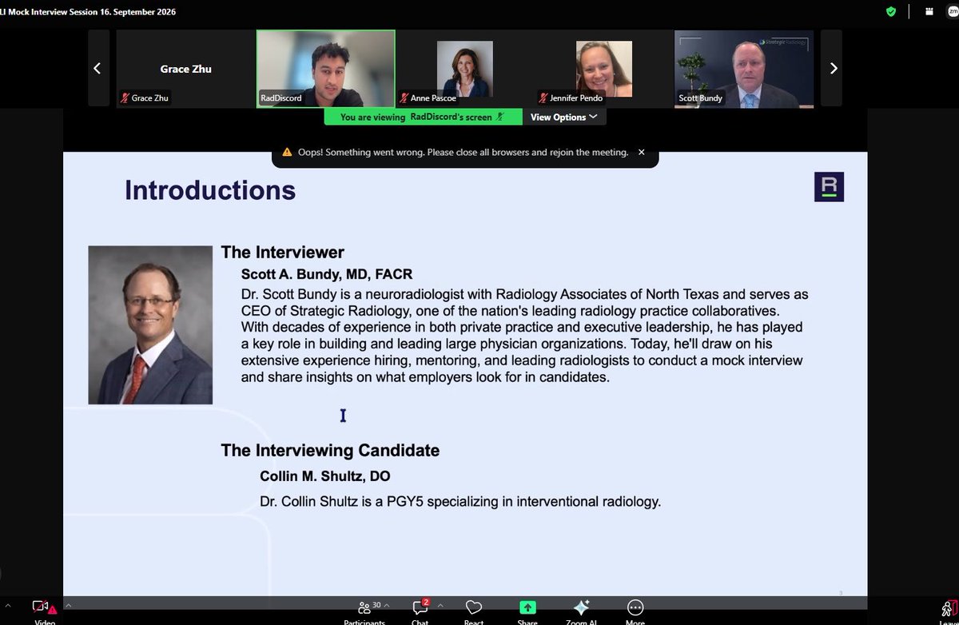Screen dimensions: 959x625
Task: Click the 'PGY5 specializing in interventional radiology' line
Action: pos(460,502)
